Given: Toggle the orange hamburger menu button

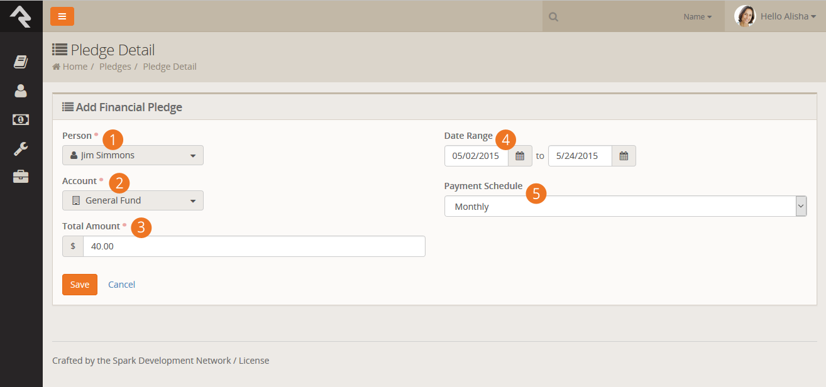Looking at the screenshot, I should click(x=62, y=16).
